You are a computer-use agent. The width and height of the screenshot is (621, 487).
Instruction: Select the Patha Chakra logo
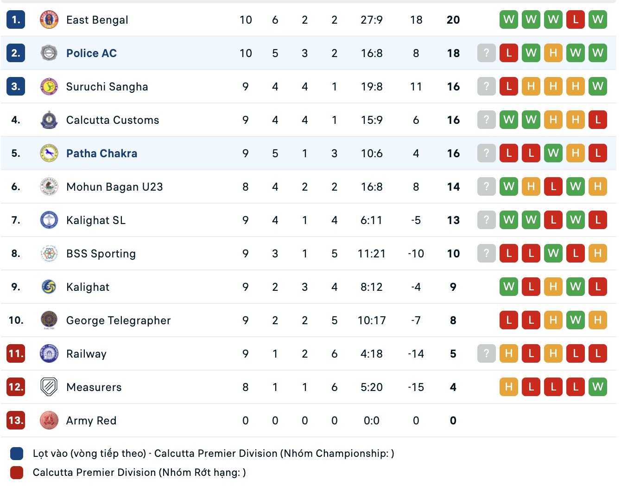coord(49,154)
